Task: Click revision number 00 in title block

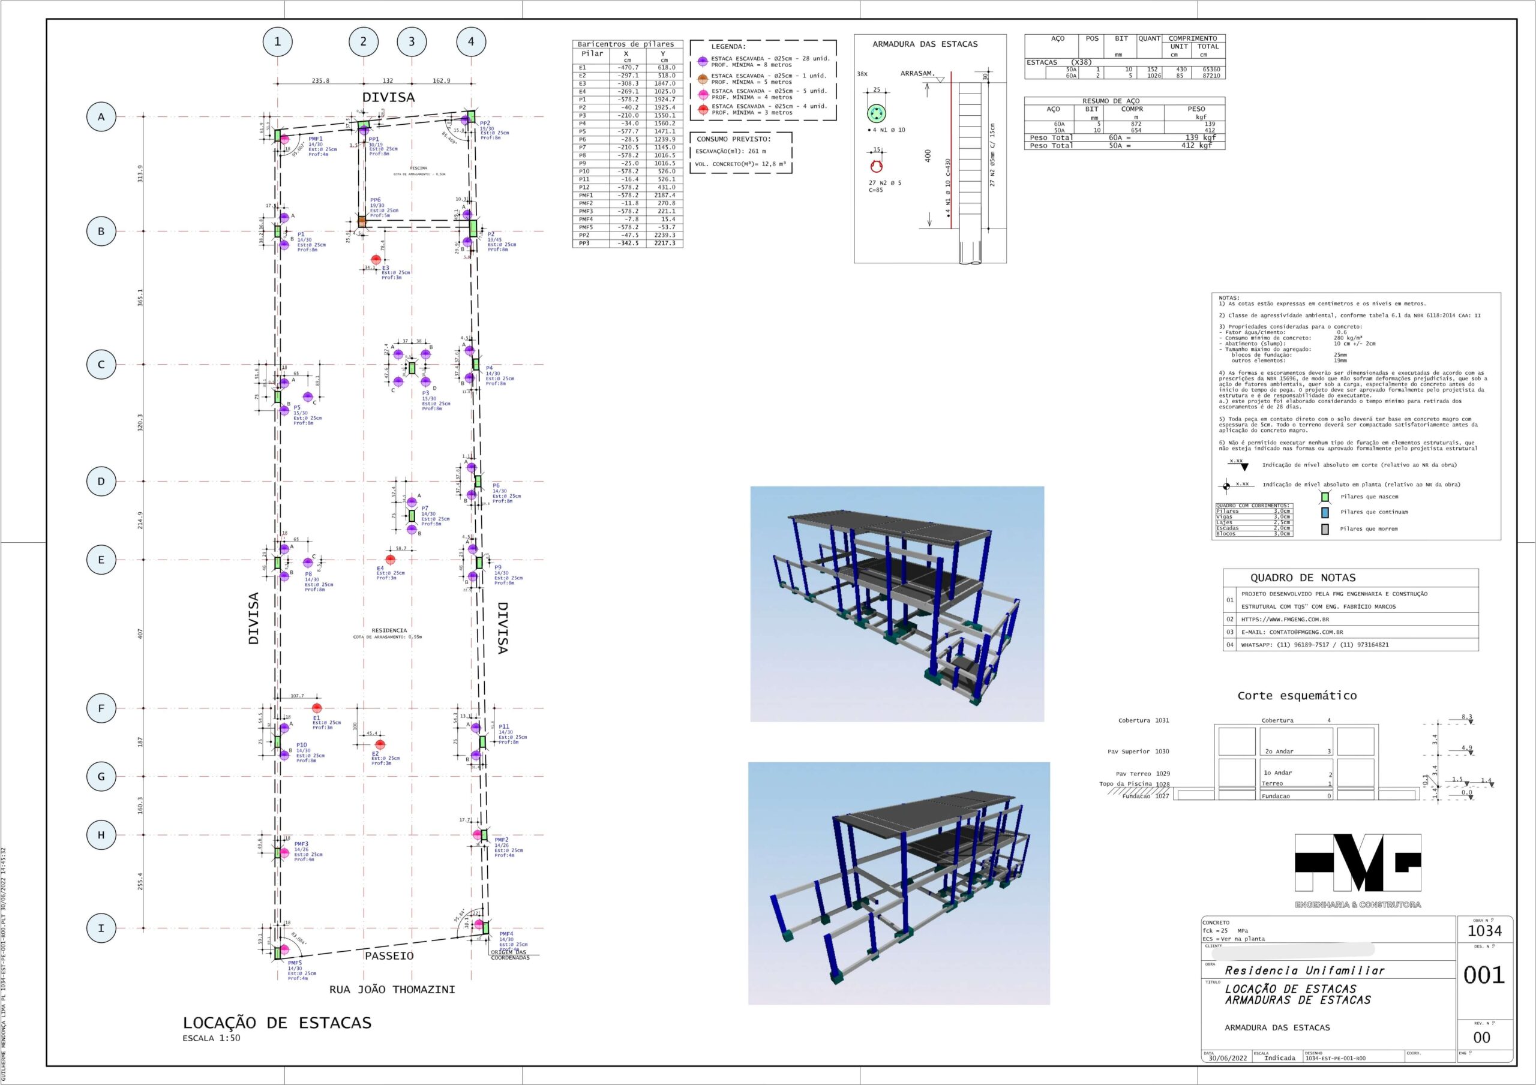Action: 1482,1038
